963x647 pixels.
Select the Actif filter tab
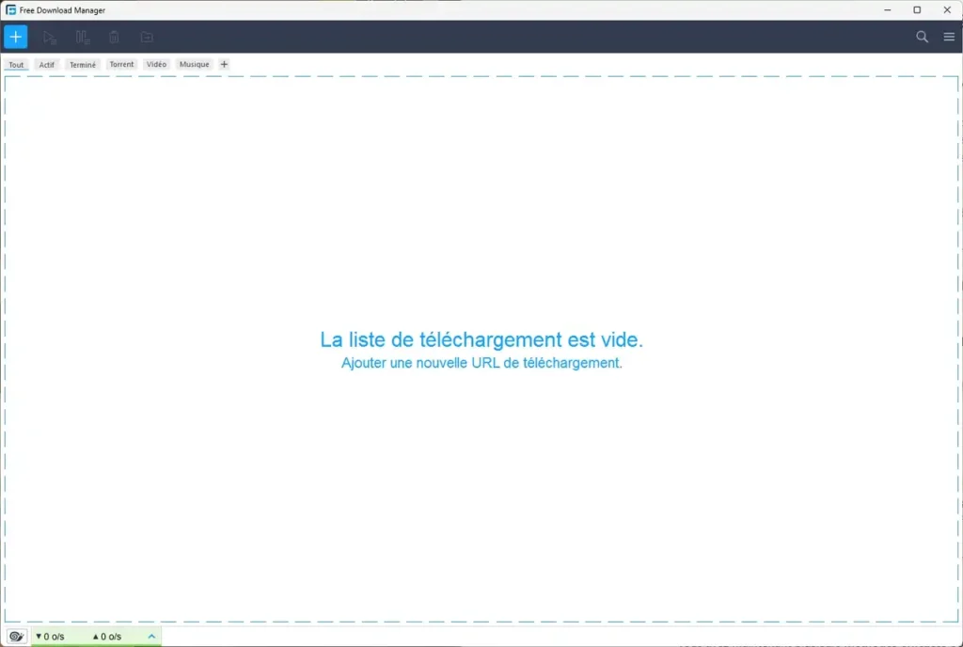[x=47, y=65]
